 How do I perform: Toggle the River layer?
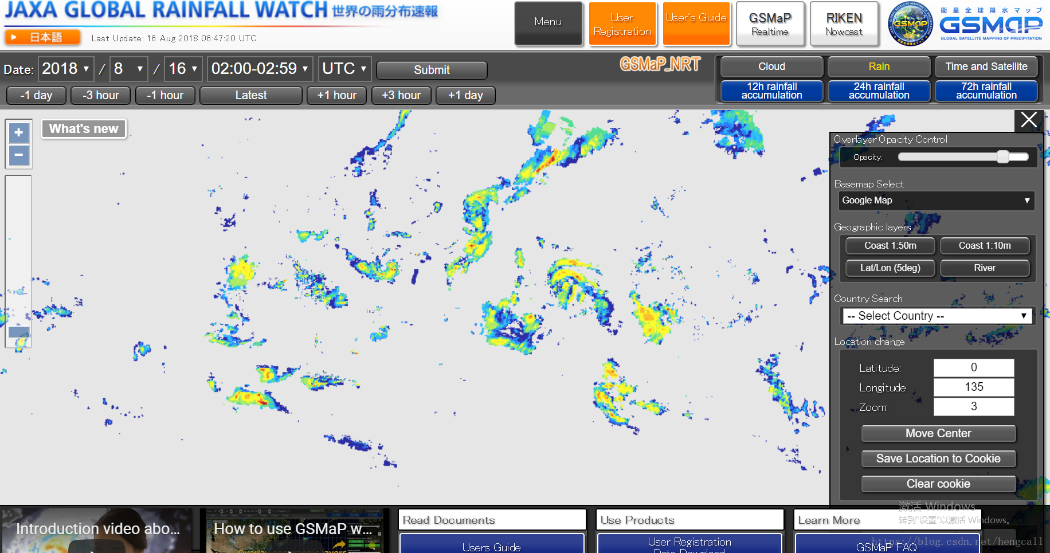985,268
